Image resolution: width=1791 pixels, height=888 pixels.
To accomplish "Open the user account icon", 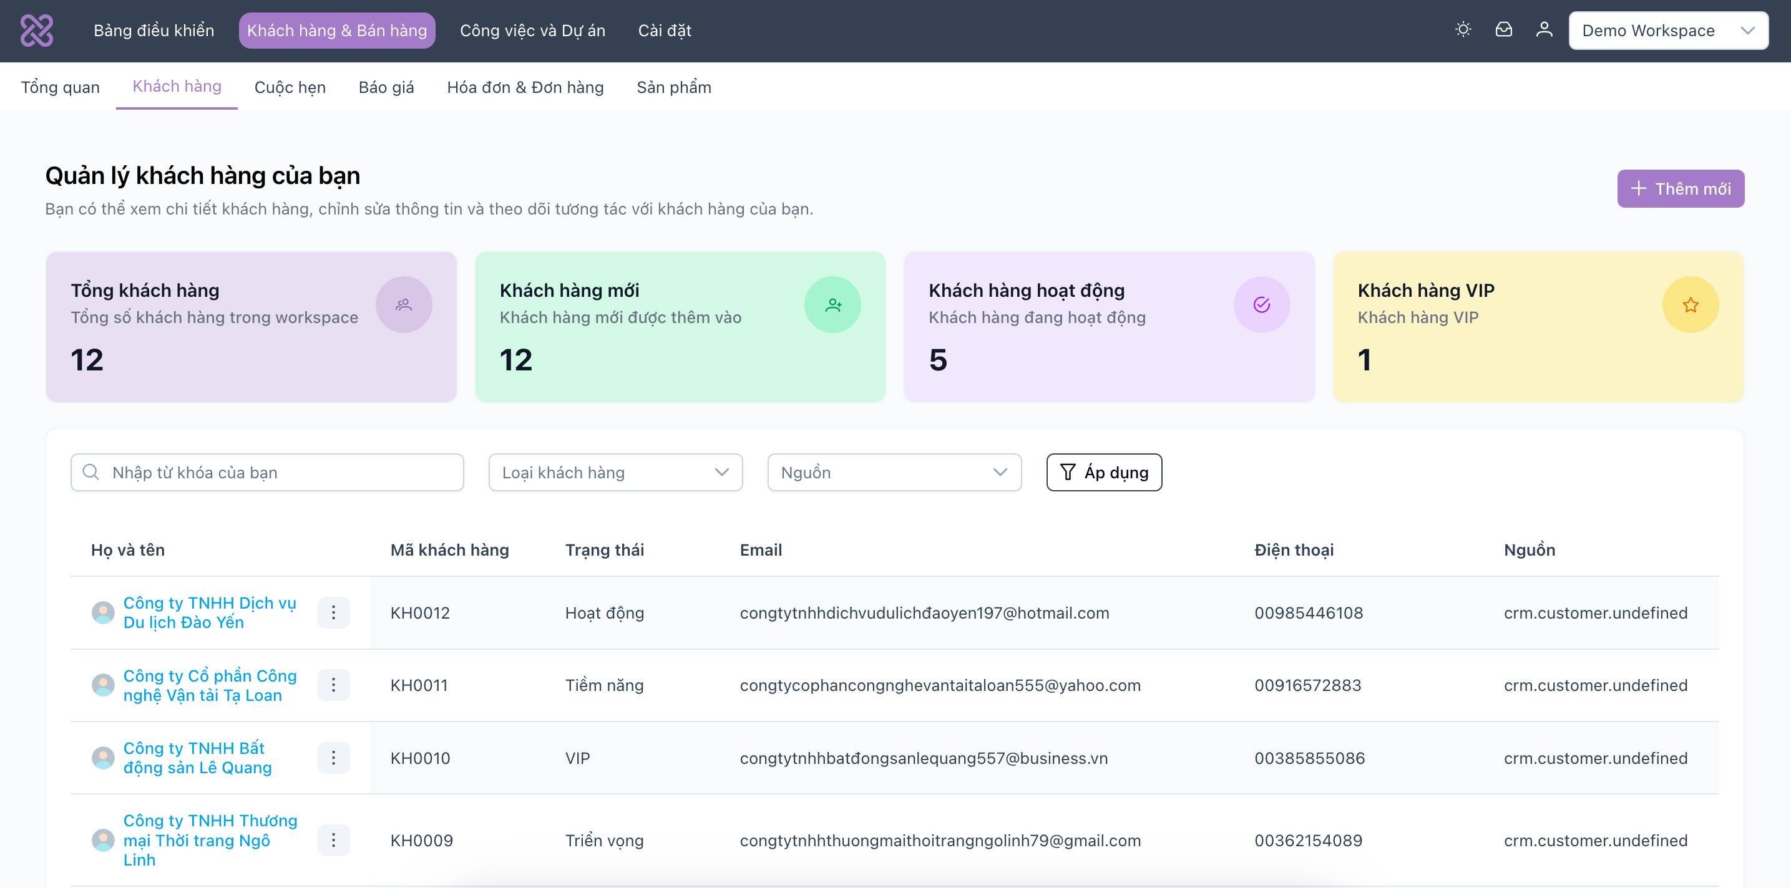I will point(1543,30).
